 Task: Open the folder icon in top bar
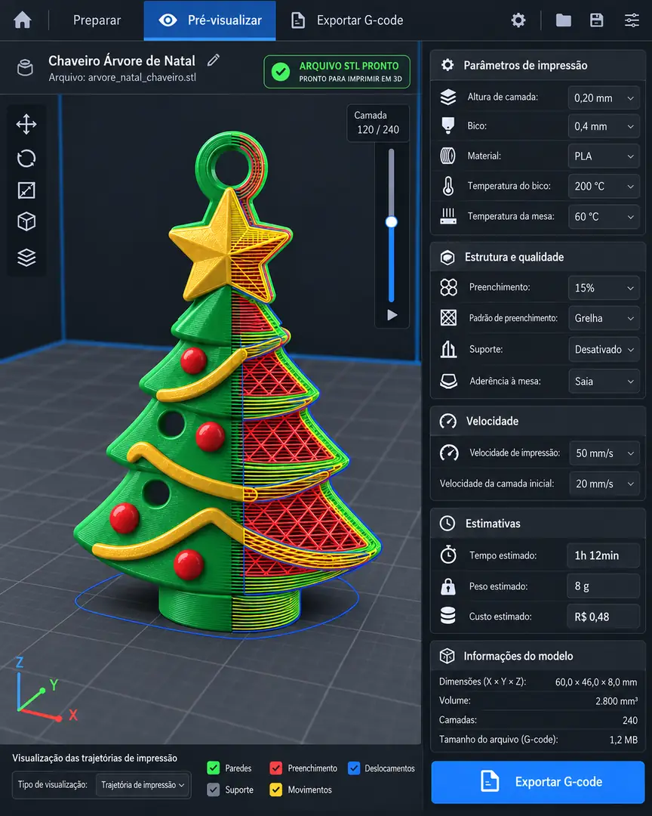[564, 20]
